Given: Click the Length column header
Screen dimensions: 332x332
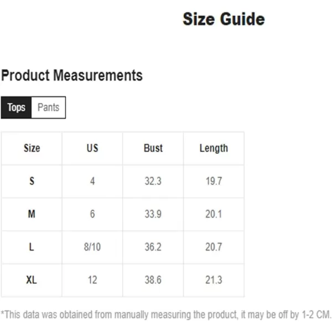Looking at the screenshot, I should [214, 148].
